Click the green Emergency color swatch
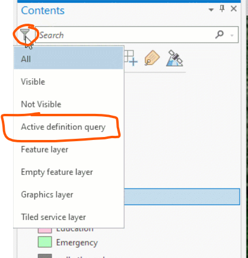248x258 pixels. click(x=45, y=242)
